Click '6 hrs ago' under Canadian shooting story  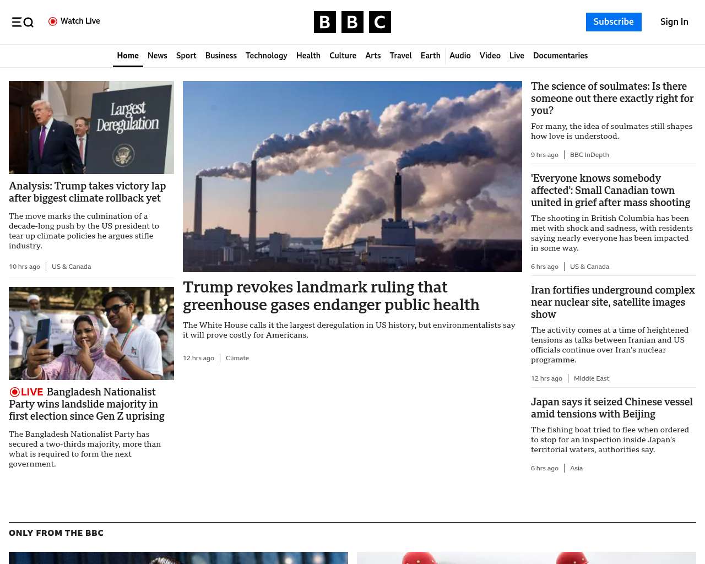(x=545, y=267)
